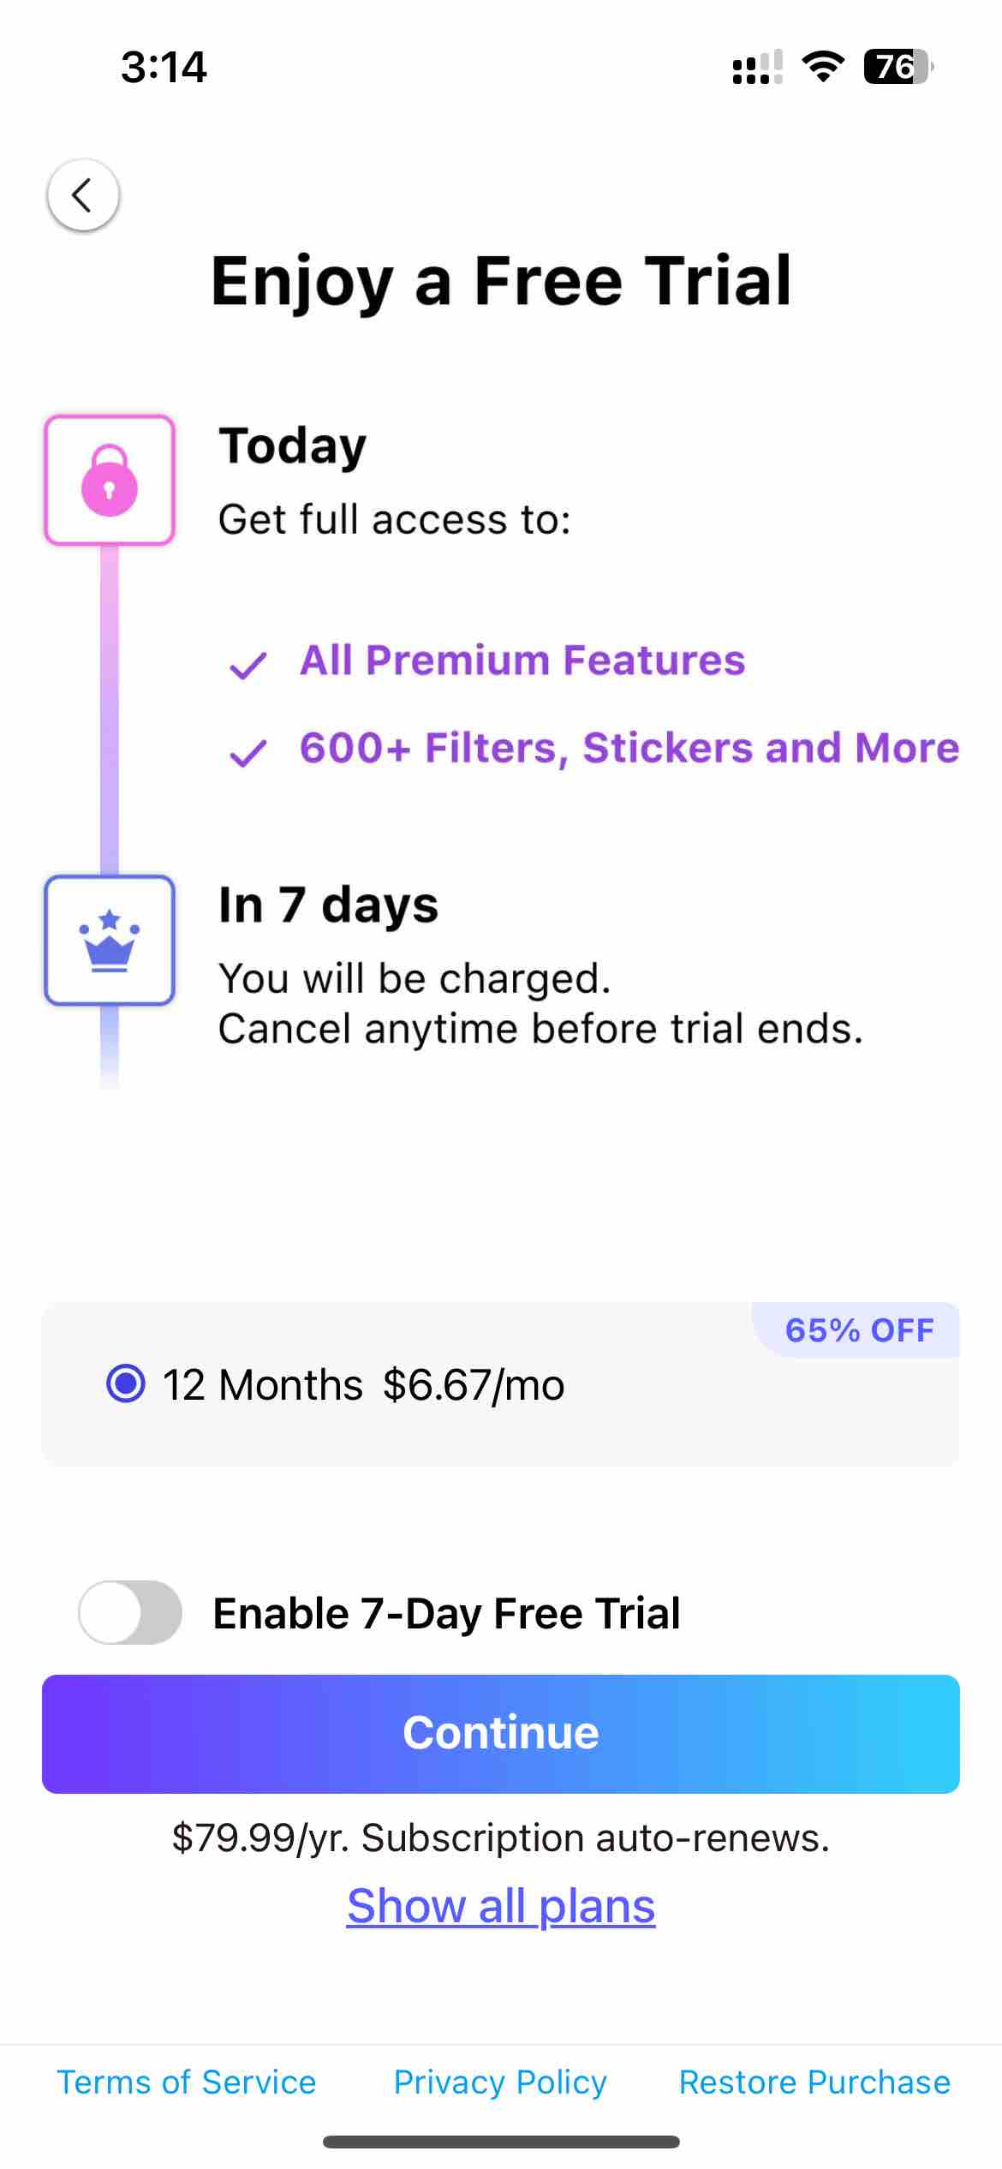Viewport: 1002px width, 2169px height.
Task: Expand Show all plans
Action: pos(501,1906)
